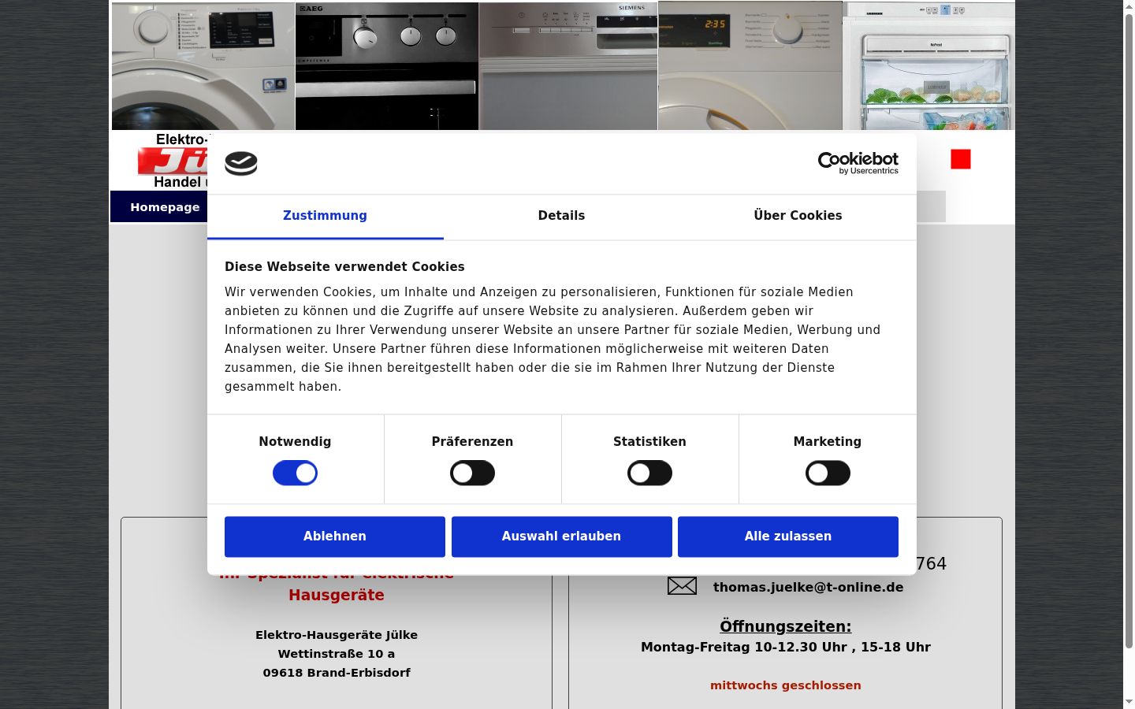
Task: Click the washing machine header photo
Action: 203,65
